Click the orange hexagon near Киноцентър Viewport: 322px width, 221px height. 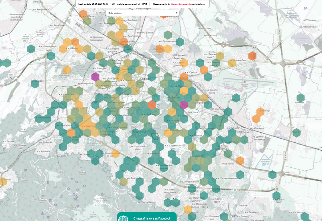[115, 154]
